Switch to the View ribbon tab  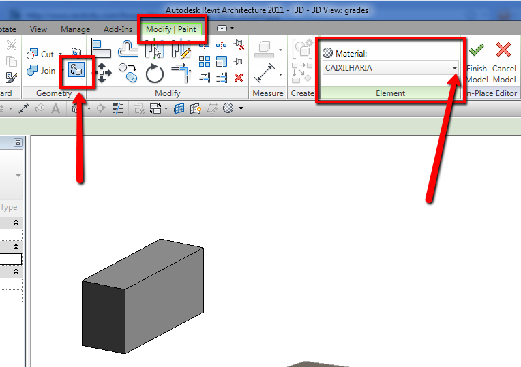[38, 29]
